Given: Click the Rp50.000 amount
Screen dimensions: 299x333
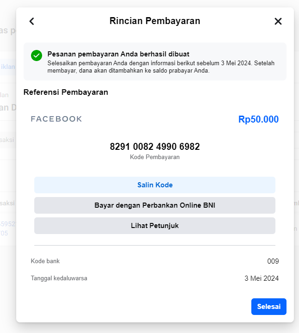Looking at the screenshot, I should pyautogui.click(x=258, y=119).
